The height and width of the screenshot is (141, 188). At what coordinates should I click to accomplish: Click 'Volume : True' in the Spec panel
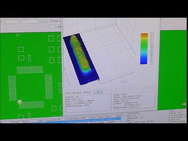coord(176,113)
